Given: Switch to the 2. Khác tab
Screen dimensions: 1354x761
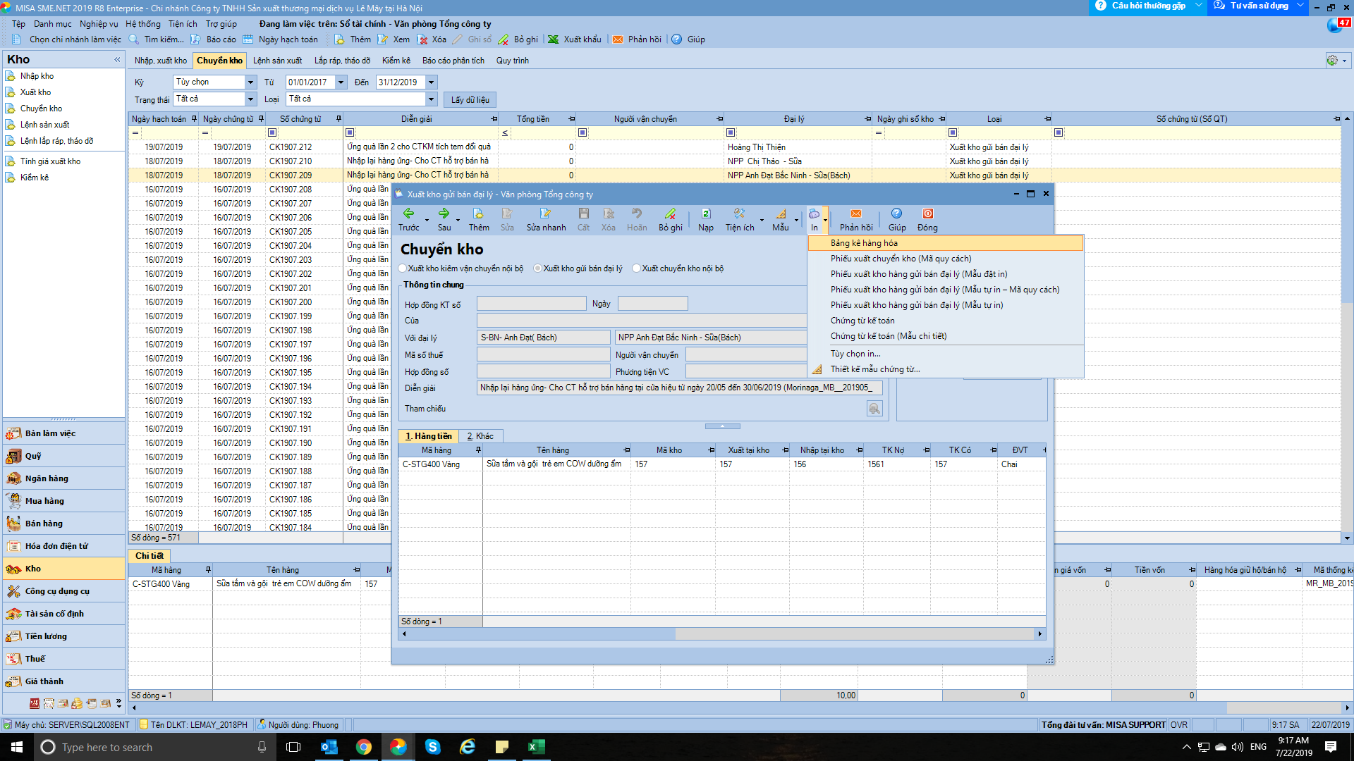Looking at the screenshot, I should click(480, 436).
